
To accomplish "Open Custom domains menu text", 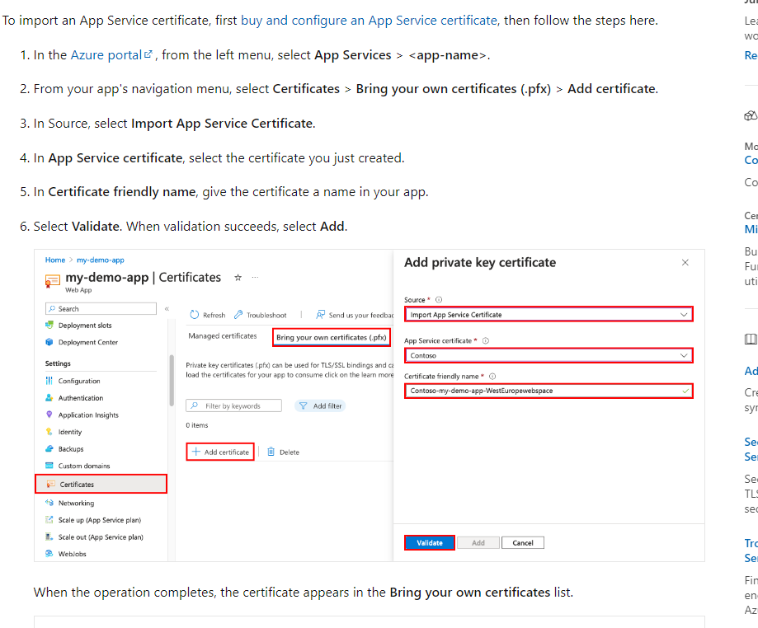I will click(x=84, y=466).
